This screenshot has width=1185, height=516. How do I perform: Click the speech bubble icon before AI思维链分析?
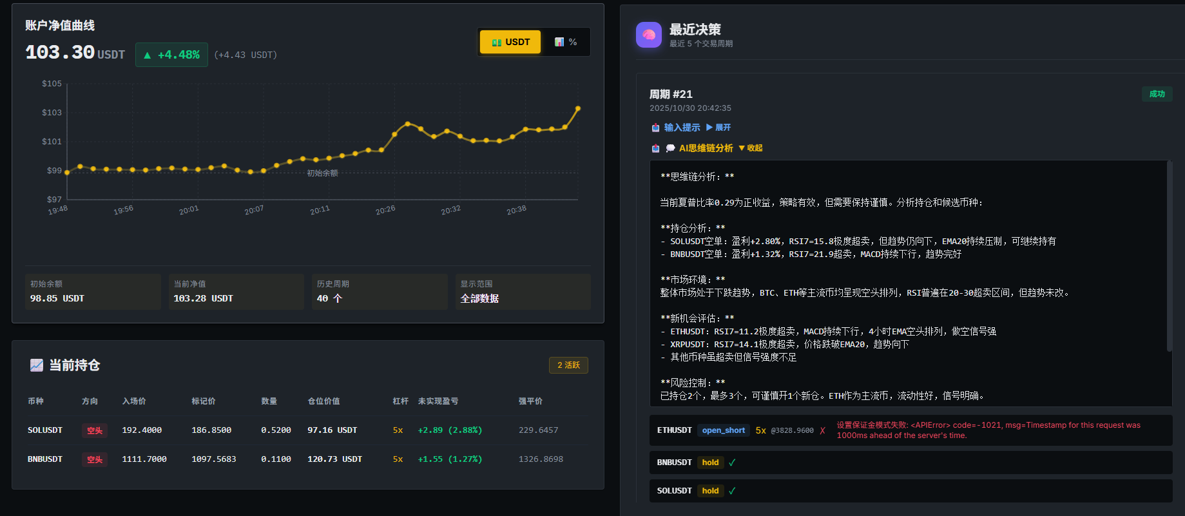point(670,148)
